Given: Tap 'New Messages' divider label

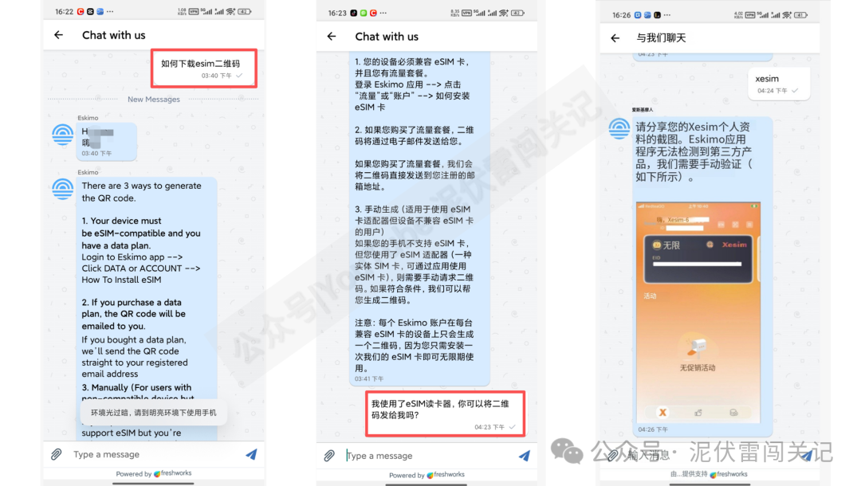Looking at the screenshot, I should coord(154,100).
